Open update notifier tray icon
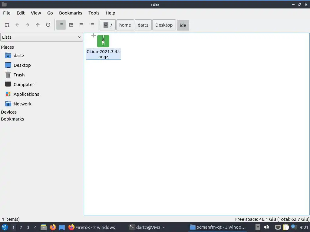The height and width of the screenshot is (232, 310). [x=294, y=227]
